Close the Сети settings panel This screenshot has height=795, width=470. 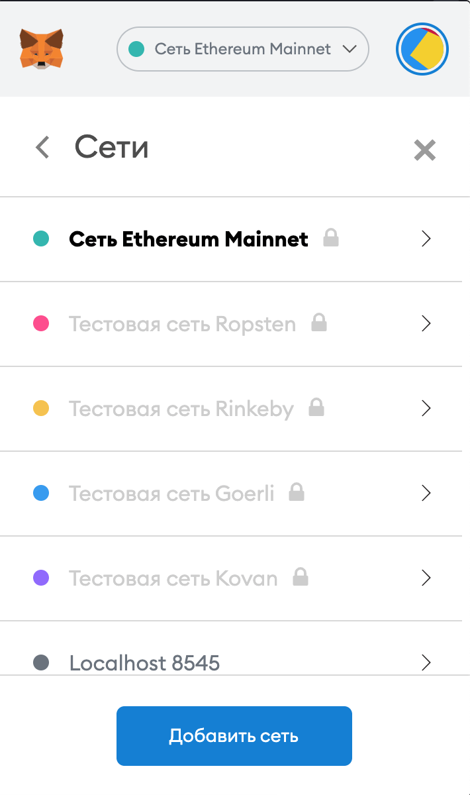[x=424, y=150]
